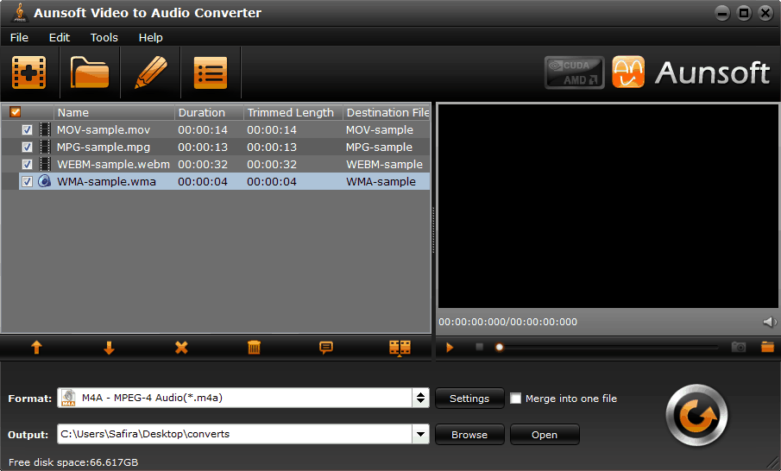Move selected file up with arrow
Image resolution: width=781 pixels, height=471 pixels.
coord(36,348)
